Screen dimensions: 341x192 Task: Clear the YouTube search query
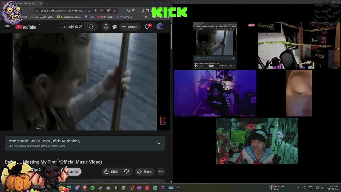80,27
